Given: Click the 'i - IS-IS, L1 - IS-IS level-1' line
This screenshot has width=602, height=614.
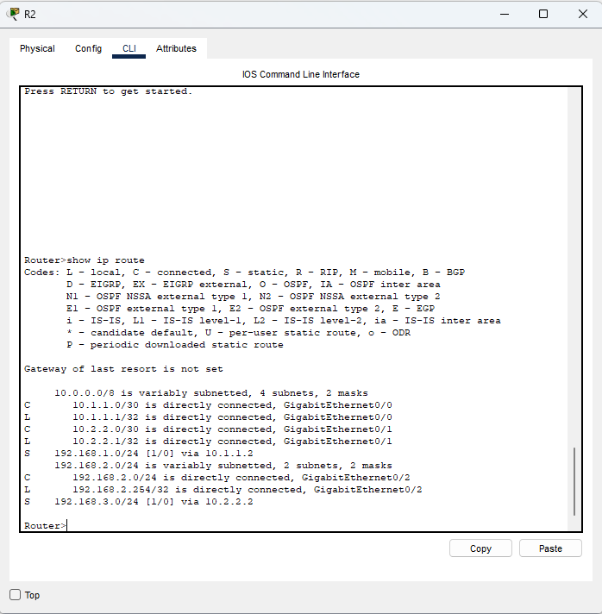Looking at the screenshot, I should click(x=284, y=321).
